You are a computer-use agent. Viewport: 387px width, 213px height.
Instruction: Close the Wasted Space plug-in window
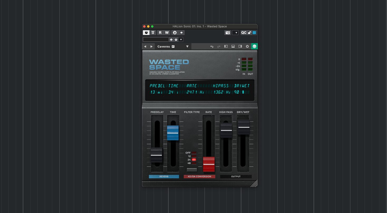pos(144,26)
